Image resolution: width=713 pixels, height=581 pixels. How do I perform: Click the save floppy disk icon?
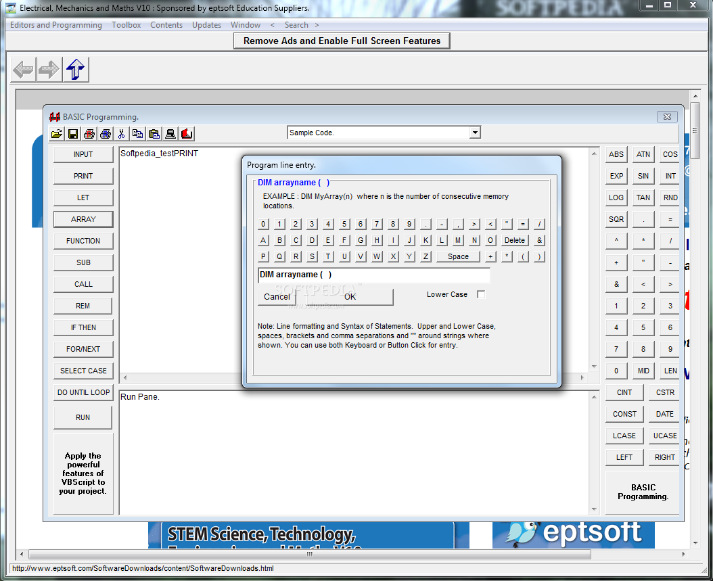[73, 134]
